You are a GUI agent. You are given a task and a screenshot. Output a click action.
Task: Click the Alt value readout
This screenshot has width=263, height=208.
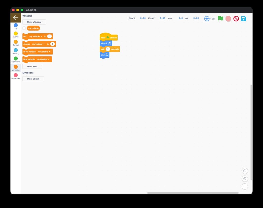[x=196, y=18]
